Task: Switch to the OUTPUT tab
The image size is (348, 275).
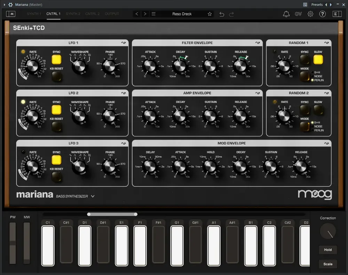Action: pos(112,14)
